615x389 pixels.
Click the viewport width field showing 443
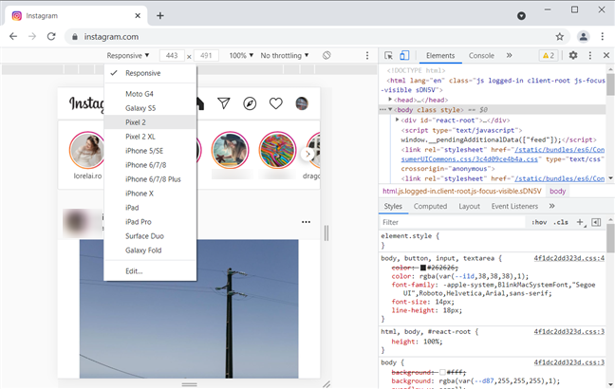tap(171, 56)
